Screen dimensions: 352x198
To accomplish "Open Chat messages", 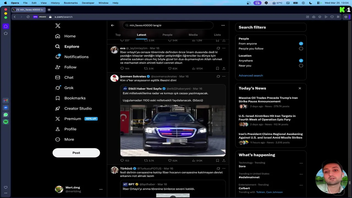I will [64, 78].
